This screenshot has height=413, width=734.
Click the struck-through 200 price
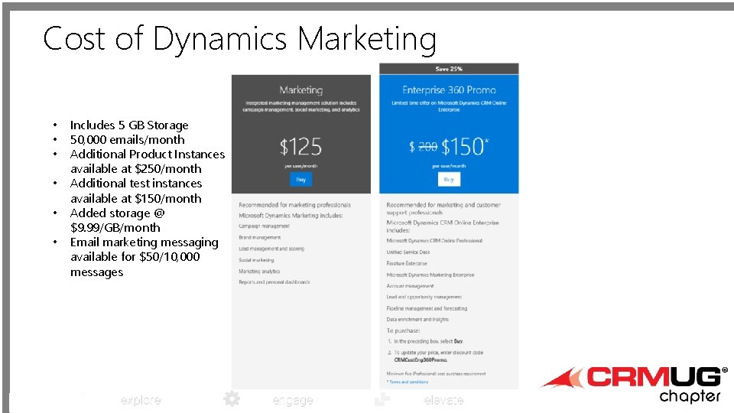427,147
